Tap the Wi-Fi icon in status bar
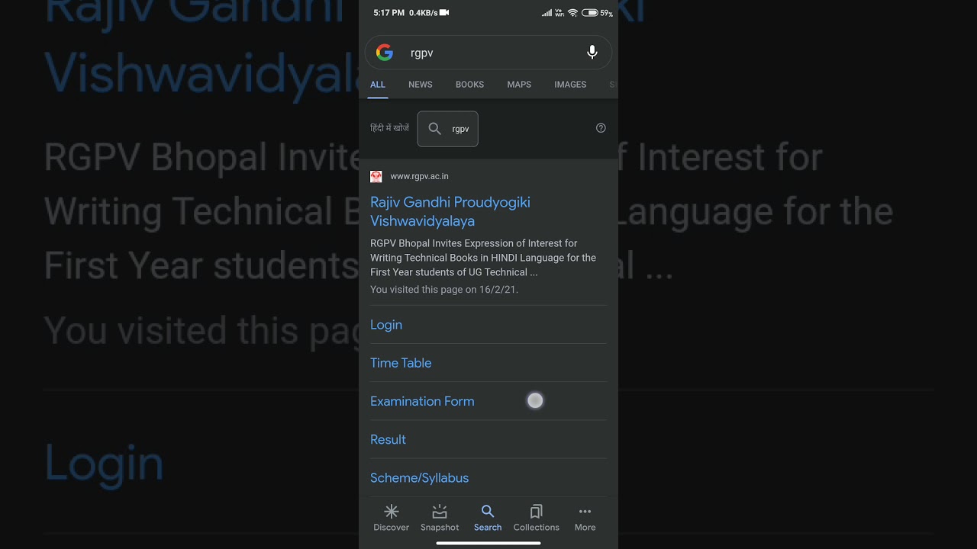This screenshot has width=977, height=549. [x=572, y=13]
